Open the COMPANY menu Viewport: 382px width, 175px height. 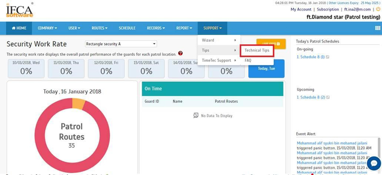47,28
